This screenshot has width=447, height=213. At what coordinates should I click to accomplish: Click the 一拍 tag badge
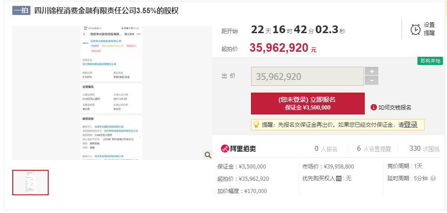point(21,10)
